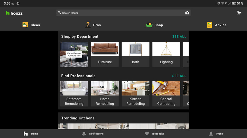The height and width of the screenshot is (138, 247).
Task: Open the Furniture sofa image
Action: coord(105,49)
